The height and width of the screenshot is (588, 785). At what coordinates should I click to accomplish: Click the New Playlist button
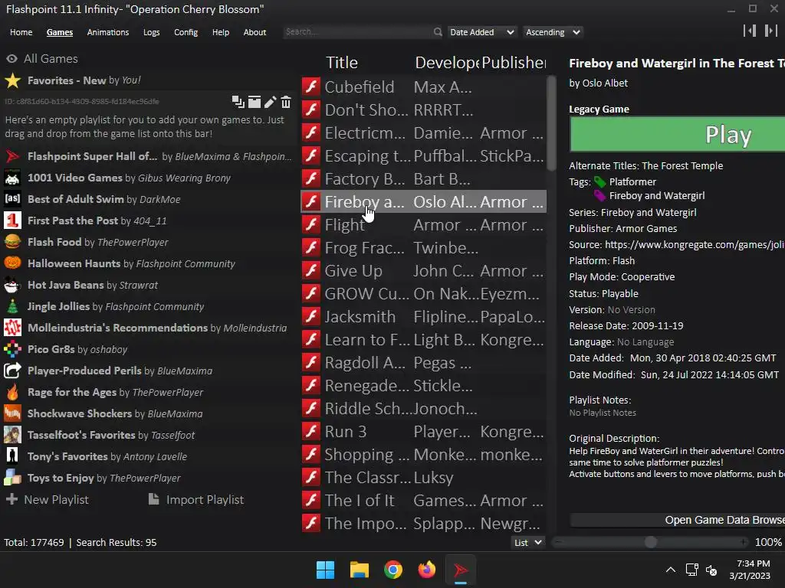tap(48, 499)
